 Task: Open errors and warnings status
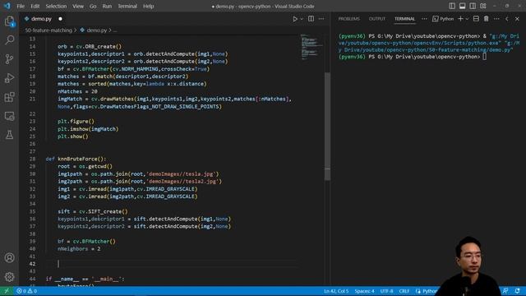[26, 291]
